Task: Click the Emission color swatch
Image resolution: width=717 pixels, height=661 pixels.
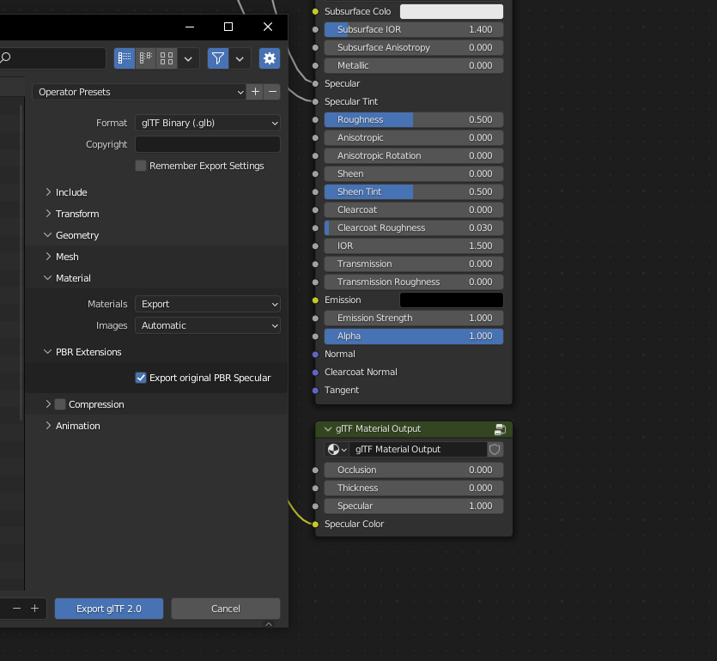Action: point(451,299)
